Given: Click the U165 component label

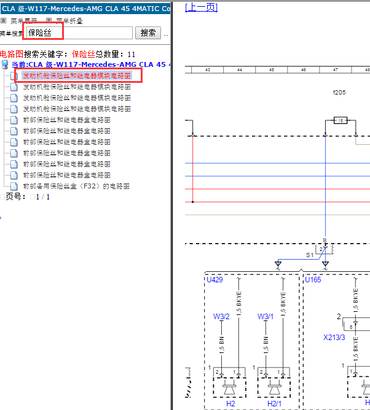Looking at the screenshot, I should pyautogui.click(x=313, y=280).
